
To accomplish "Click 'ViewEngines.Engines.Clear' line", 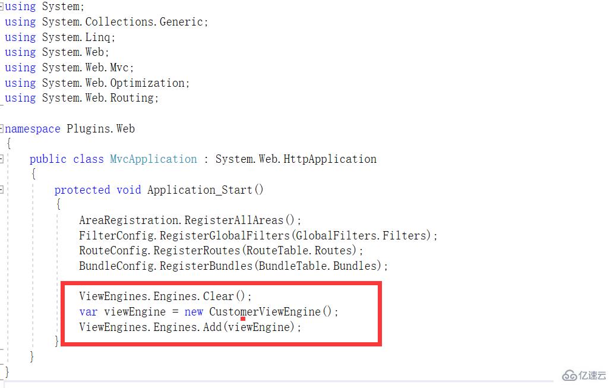I will point(165,296).
